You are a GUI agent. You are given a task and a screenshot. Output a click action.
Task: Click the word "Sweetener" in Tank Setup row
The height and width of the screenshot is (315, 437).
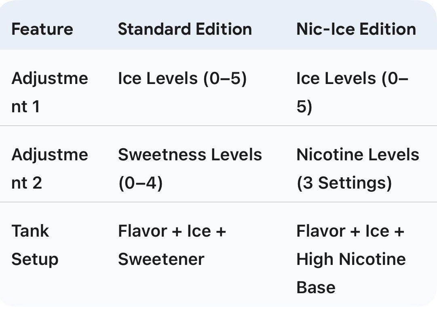tap(161, 259)
